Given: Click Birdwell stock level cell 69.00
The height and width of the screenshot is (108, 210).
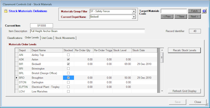Looking at the screenshot, I should [x=122, y=64].
